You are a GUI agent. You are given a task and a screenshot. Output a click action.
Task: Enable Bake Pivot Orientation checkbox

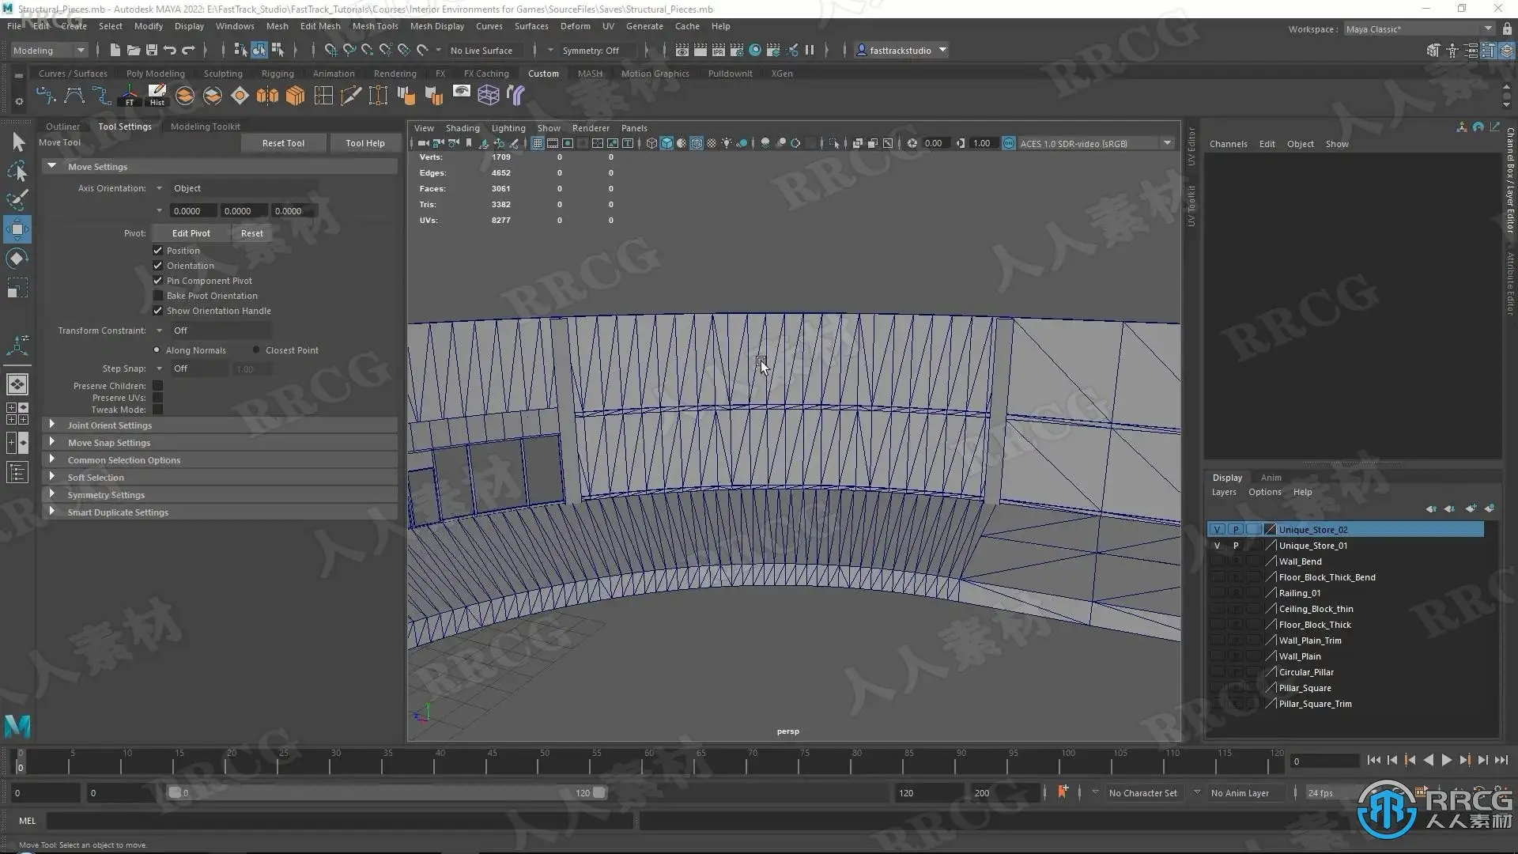pos(157,295)
